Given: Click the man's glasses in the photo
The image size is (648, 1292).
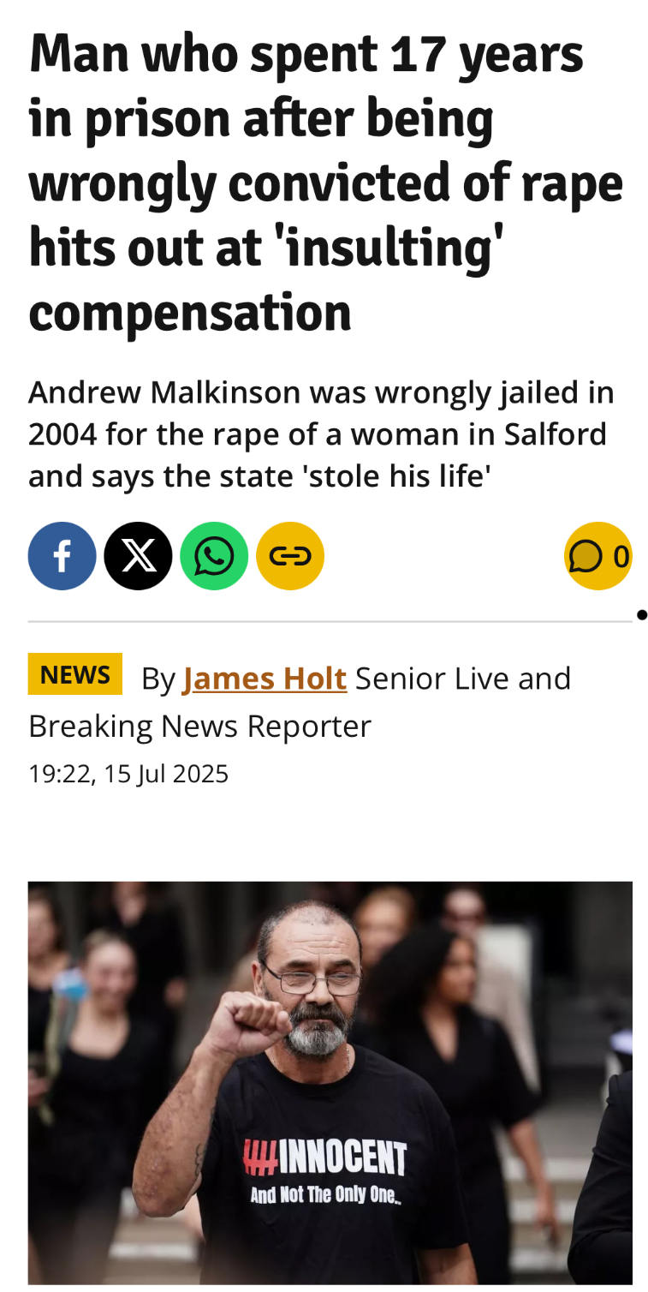Looking at the screenshot, I should pos(312,975).
